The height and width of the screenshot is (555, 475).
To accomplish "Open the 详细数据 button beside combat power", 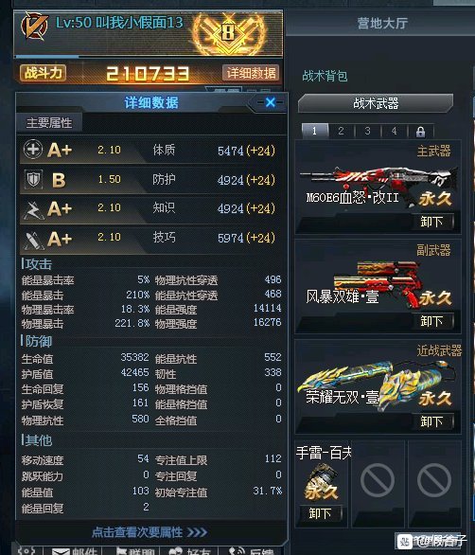I will point(251,73).
